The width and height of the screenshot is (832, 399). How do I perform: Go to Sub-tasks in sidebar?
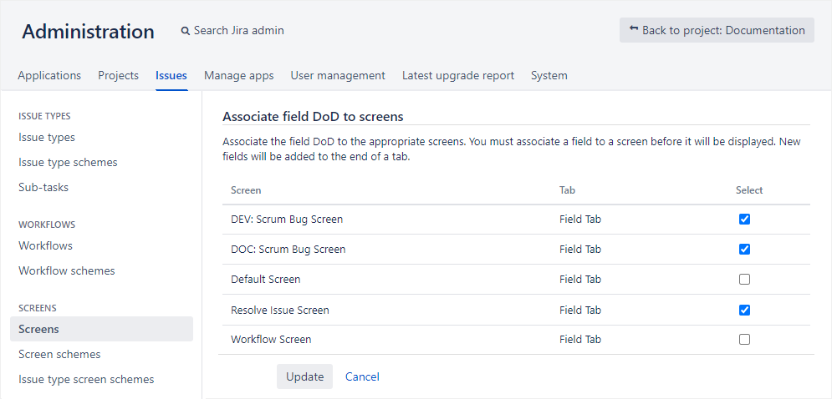tap(43, 187)
